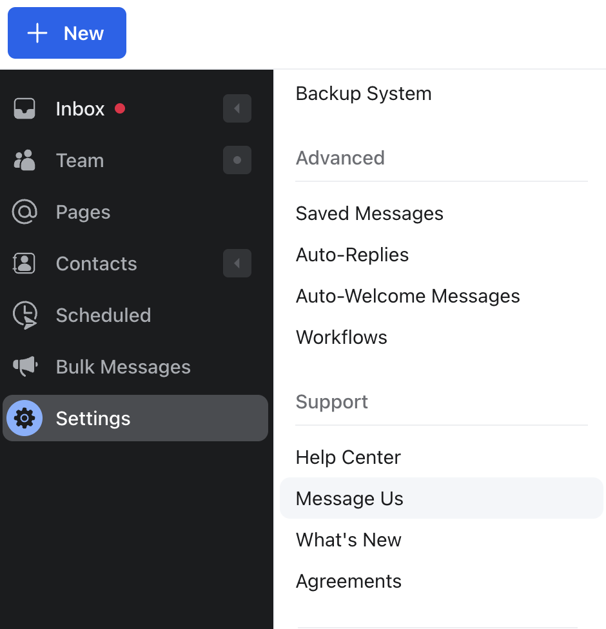The height and width of the screenshot is (629, 606).
Task: Open the Help Center link
Action: coord(348,457)
